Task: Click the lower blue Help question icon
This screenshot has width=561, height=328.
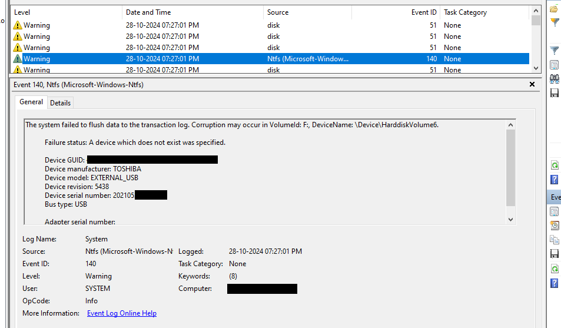Action: click(554, 283)
